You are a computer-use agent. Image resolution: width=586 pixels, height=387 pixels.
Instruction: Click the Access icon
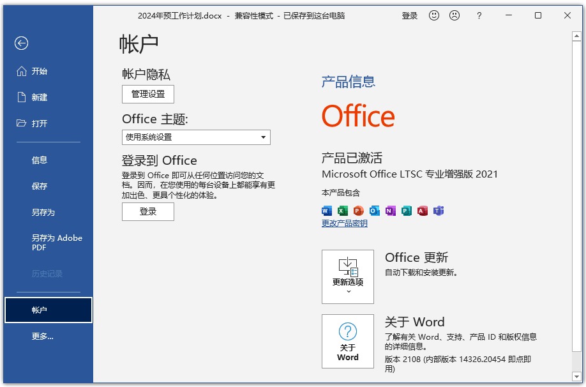tap(422, 211)
